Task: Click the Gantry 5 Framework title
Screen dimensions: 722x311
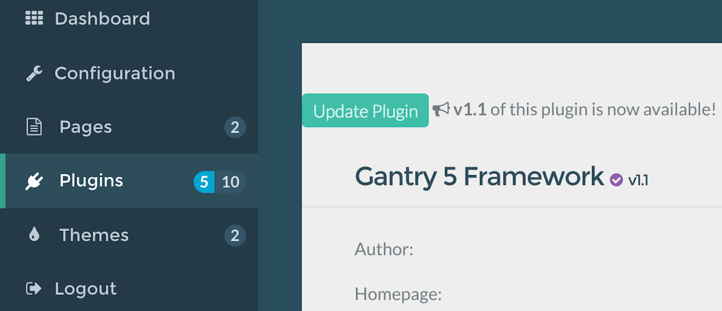Action: click(x=479, y=177)
